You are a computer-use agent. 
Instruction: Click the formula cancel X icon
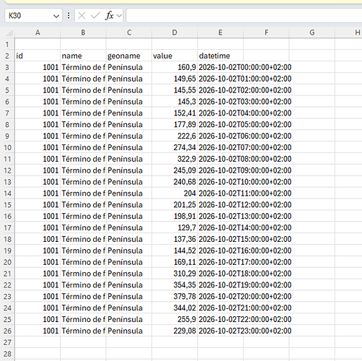click(81, 16)
